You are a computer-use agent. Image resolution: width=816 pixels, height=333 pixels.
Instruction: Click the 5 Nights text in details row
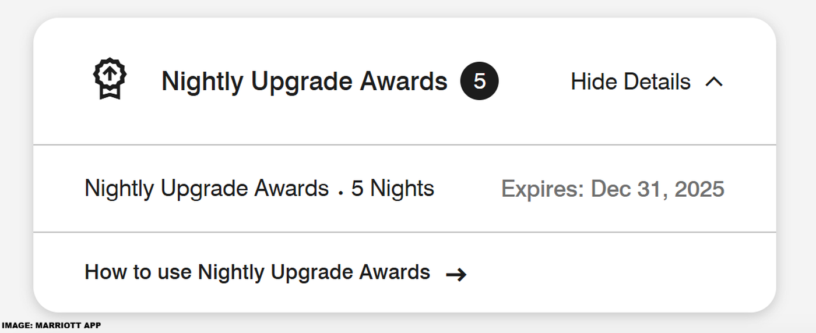click(x=392, y=189)
